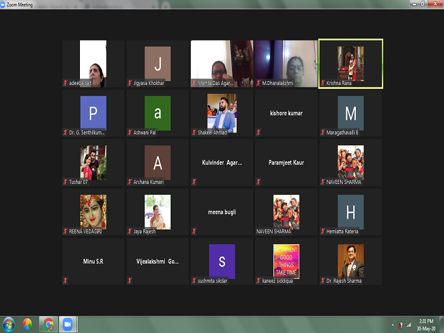The height and width of the screenshot is (333, 444).
Task: Click muted mic icon in Vijealakshmi Go... tile
Action: 129,280
